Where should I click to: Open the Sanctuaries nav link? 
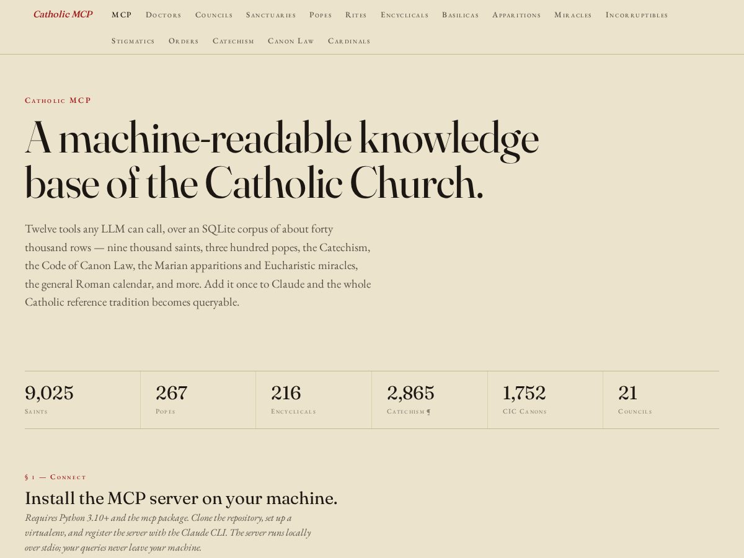(x=271, y=15)
